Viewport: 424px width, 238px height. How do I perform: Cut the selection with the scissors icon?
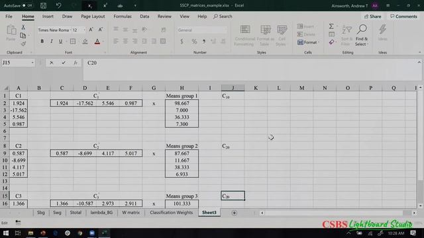tap(23, 27)
